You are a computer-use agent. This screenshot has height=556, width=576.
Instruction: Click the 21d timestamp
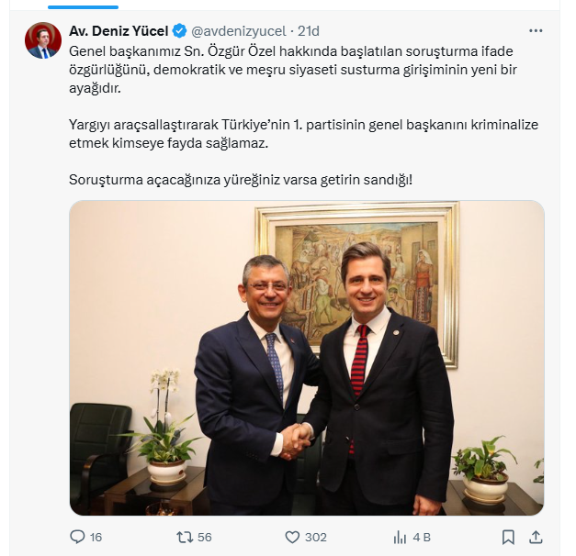[309, 31]
